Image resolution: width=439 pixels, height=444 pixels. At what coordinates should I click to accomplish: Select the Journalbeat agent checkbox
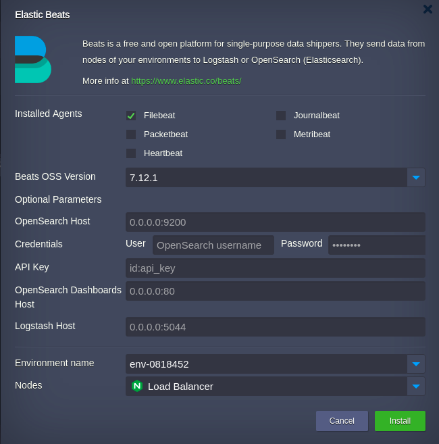point(281,116)
